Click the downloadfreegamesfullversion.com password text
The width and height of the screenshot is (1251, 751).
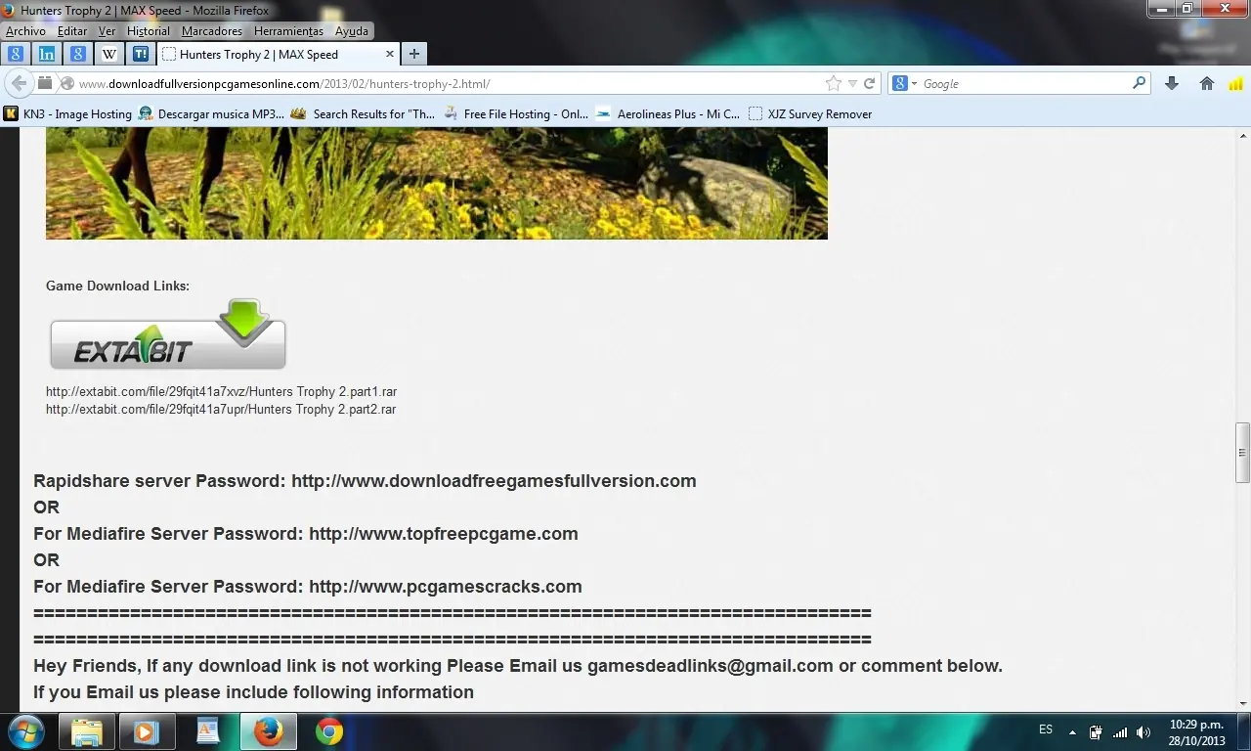[x=494, y=481]
